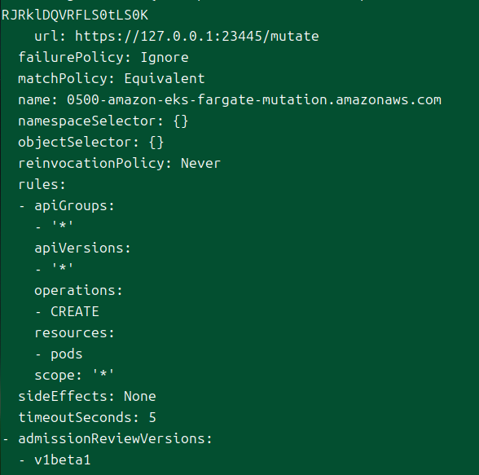Click the https://127.0.0.1:23445/mutate URL text
479x475 pixels.
point(197,37)
